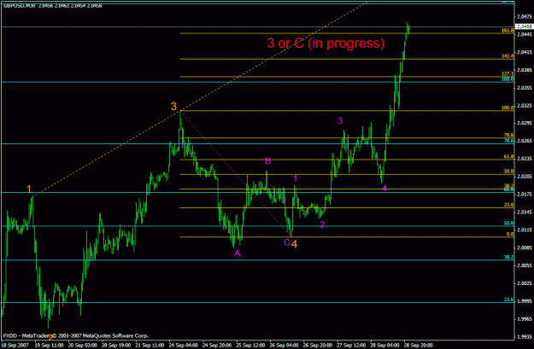Click the 2.0475 price axis value
The width and height of the screenshot is (534, 349).
click(525, 17)
